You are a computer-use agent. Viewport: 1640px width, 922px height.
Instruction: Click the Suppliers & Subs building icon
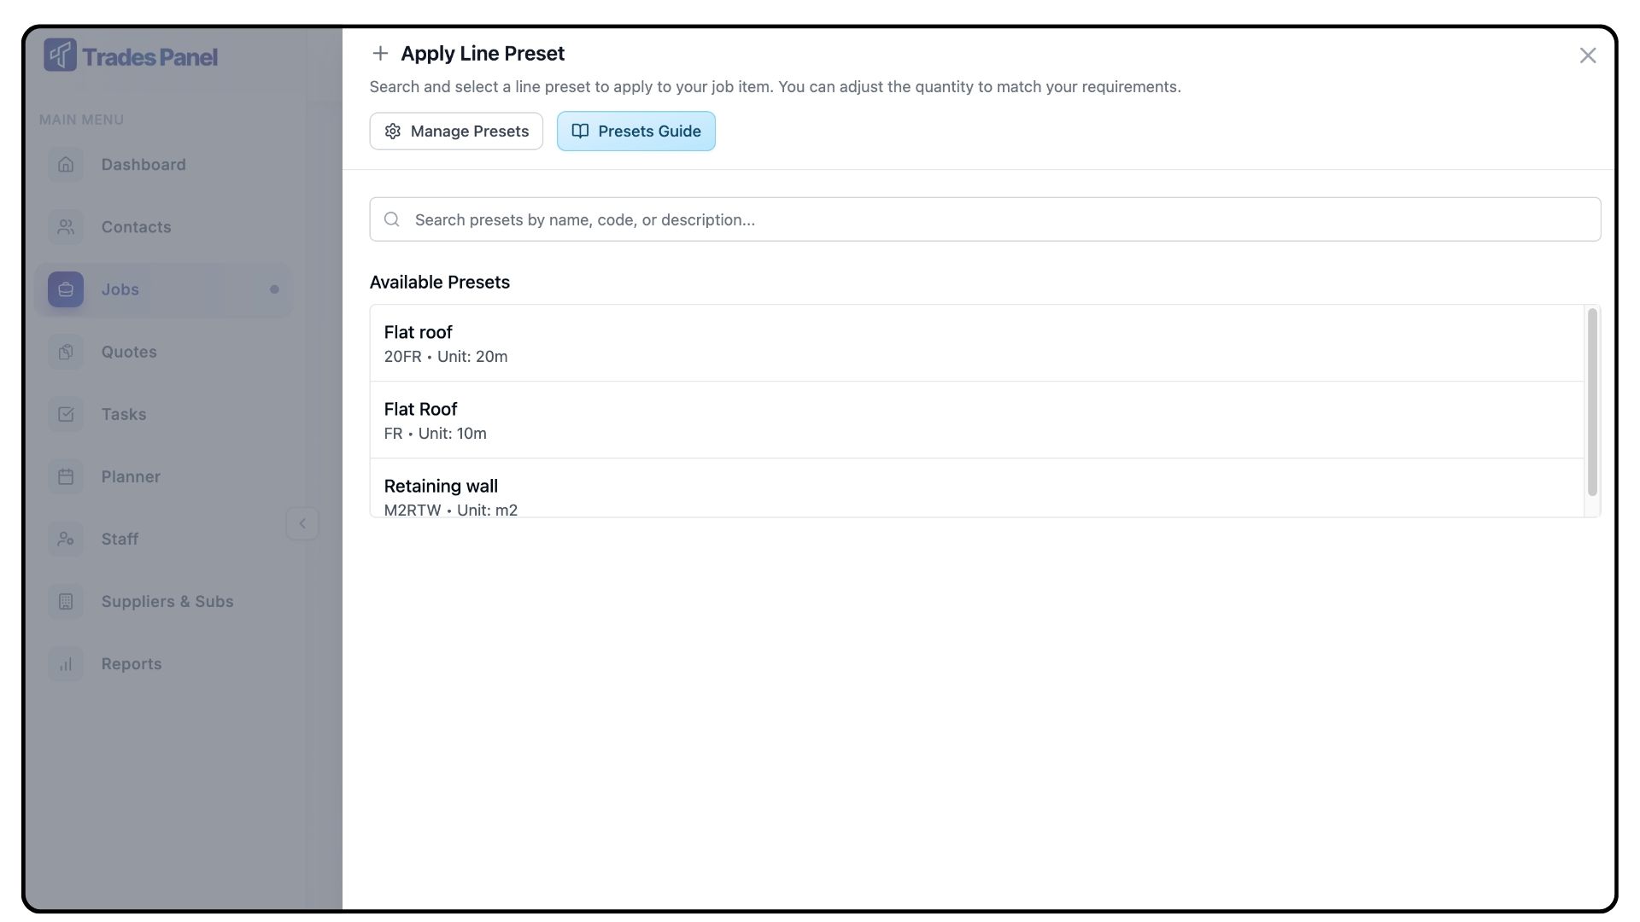[66, 601]
